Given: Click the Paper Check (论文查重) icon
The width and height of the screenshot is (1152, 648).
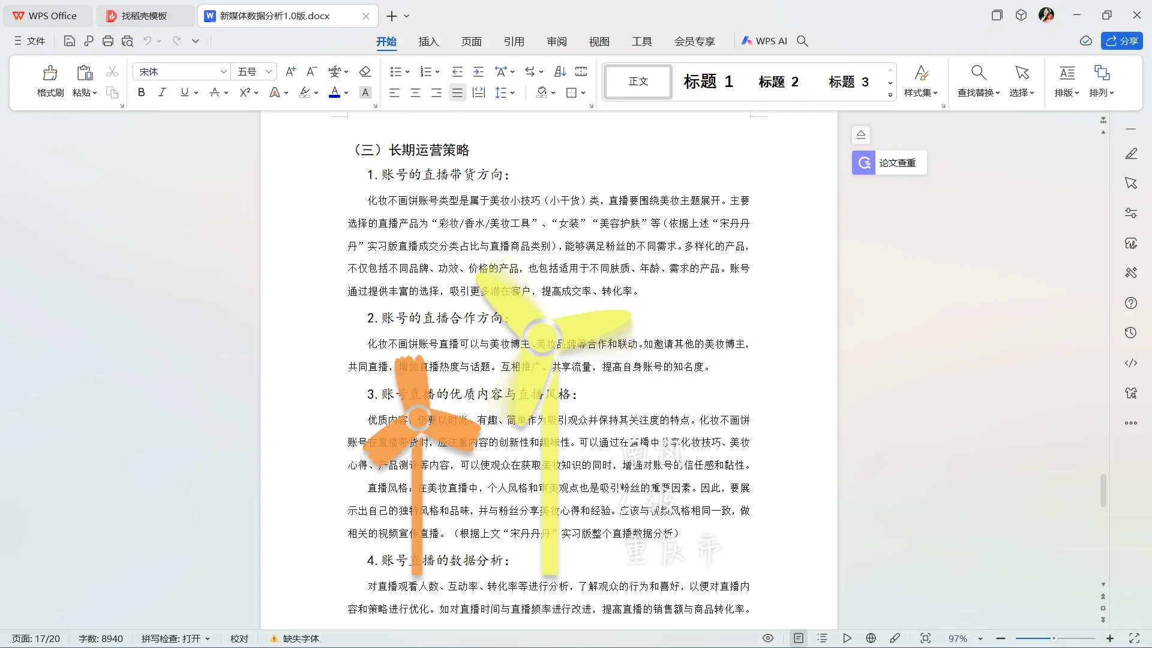Looking at the screenshot, I should click(863, 163).
